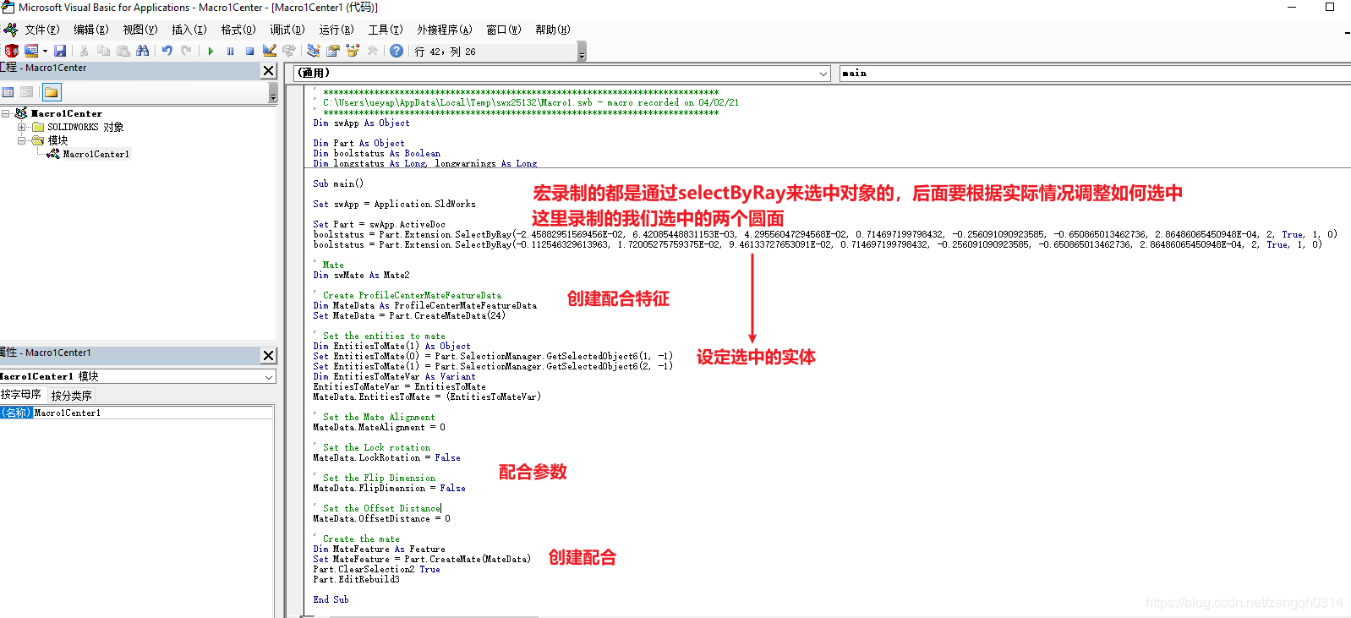The width and height of the screenshot is (1351, 618).
Task: Click the VBA application icon in menu bar
Action: (10, 30)
